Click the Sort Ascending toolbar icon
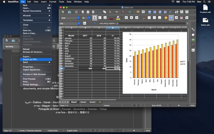 [x=182, y=12]
